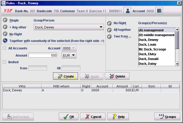Viewport: 183px width, 123px height.
Task: Tick the limited checkbox
Action: click(5, 62)
